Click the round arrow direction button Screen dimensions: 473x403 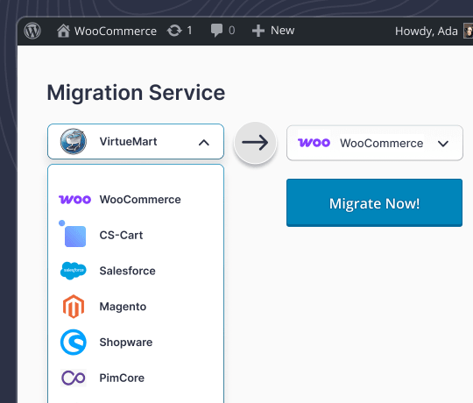255,143
